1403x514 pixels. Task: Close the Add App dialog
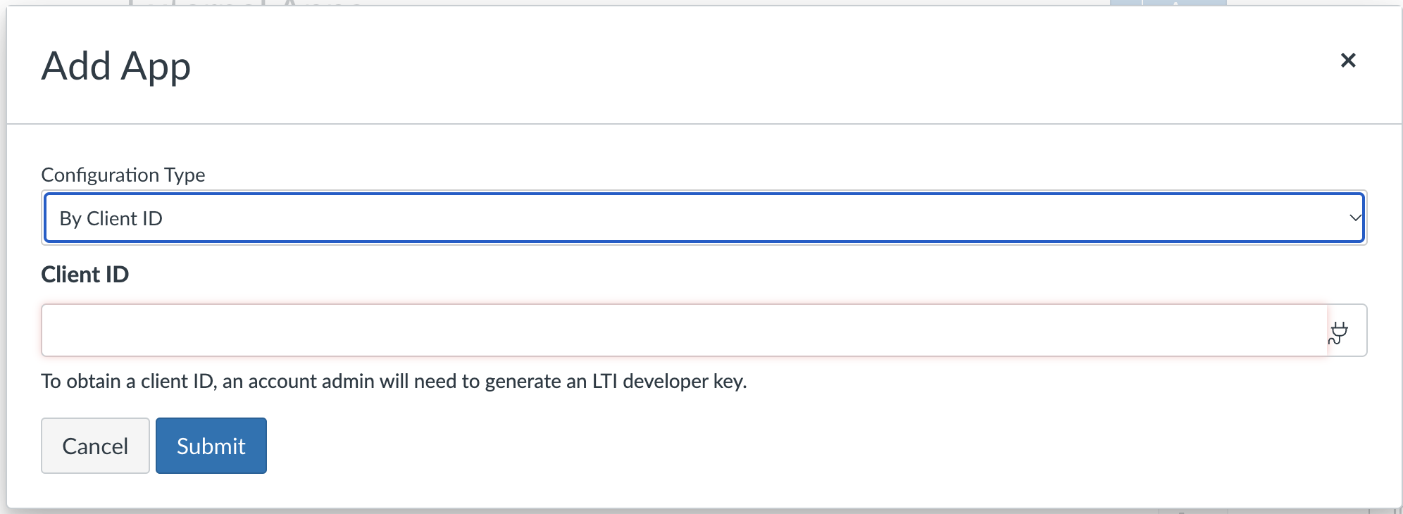click(x=1347, y=61)
